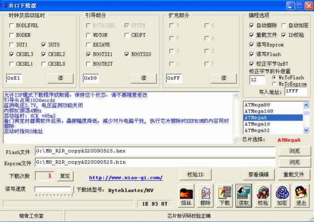314x222 pixels.
Task: Uncheck the 读写Flash option
Action: pos(252,54)
